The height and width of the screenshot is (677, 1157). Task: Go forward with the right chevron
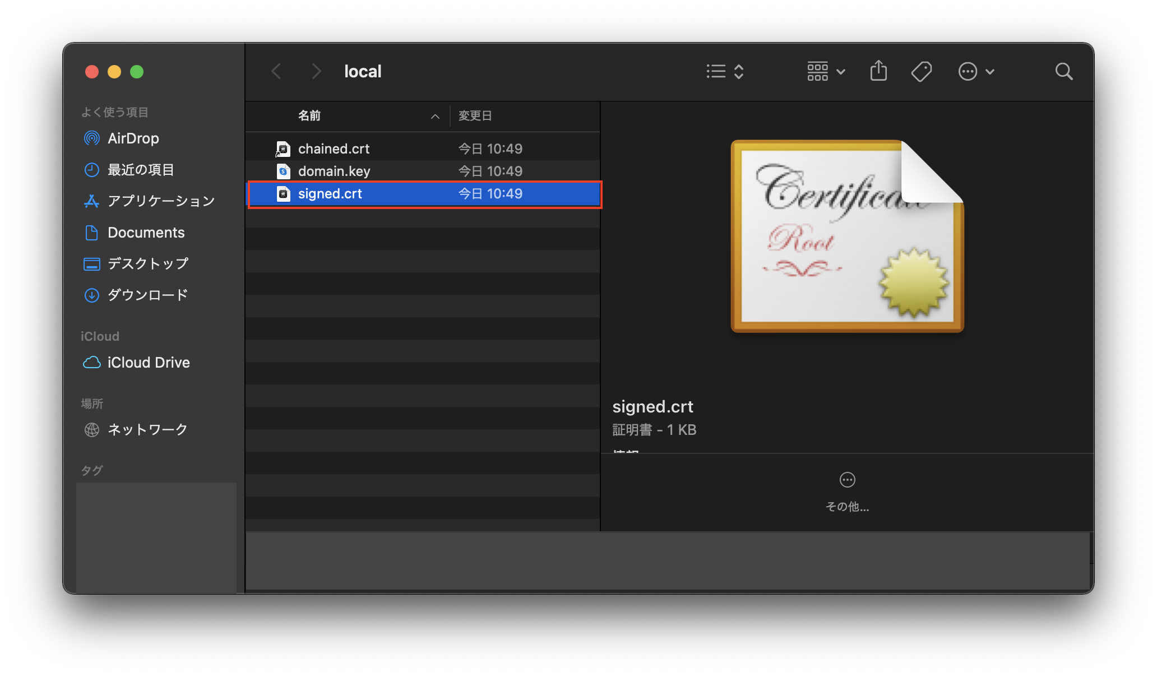coord(316,72)
